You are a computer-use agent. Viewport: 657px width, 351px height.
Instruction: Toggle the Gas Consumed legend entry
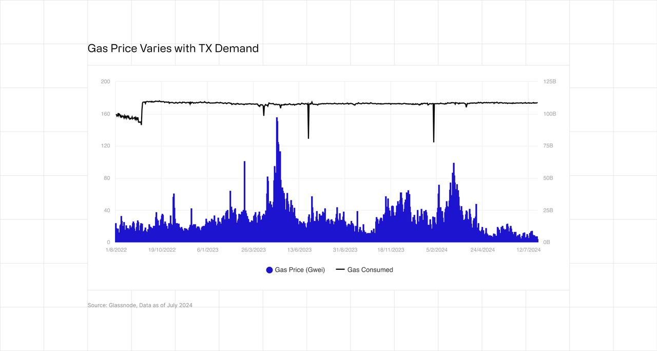coord(364,270)
